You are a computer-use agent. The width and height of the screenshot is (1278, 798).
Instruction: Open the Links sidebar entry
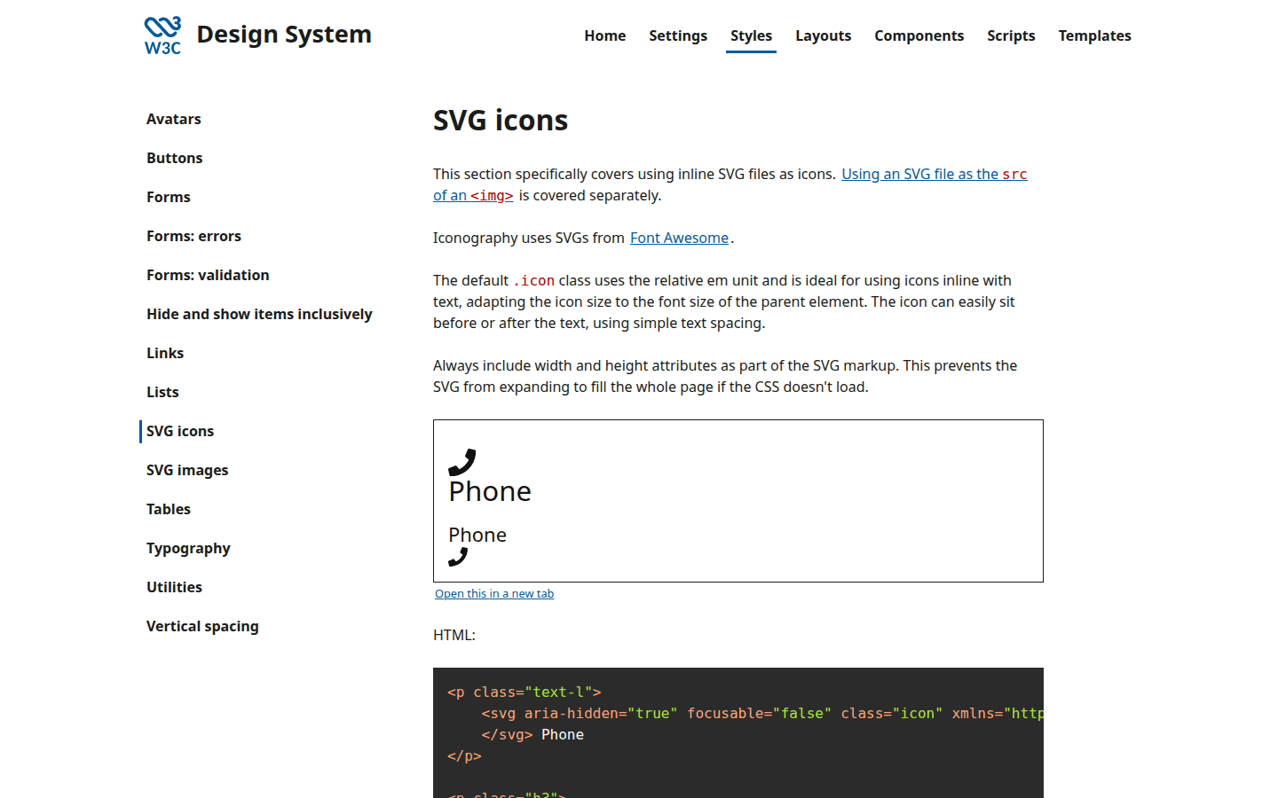[165, 353]
